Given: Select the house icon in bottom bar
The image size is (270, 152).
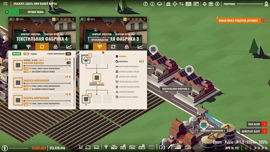Looking at the screenshot, I should pyautogui.click(x=162, y=147).
